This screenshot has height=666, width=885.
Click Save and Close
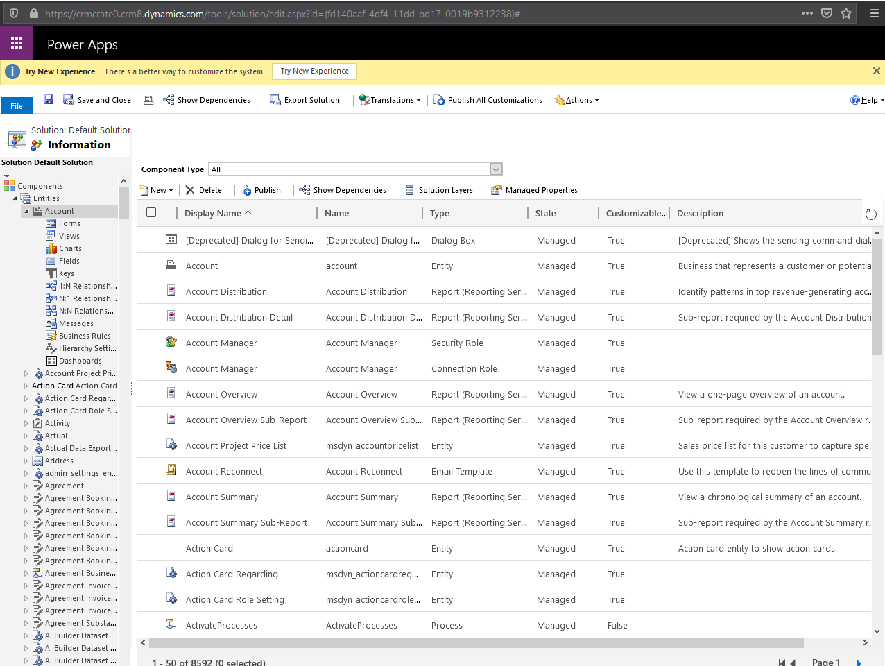pos(97,99)
